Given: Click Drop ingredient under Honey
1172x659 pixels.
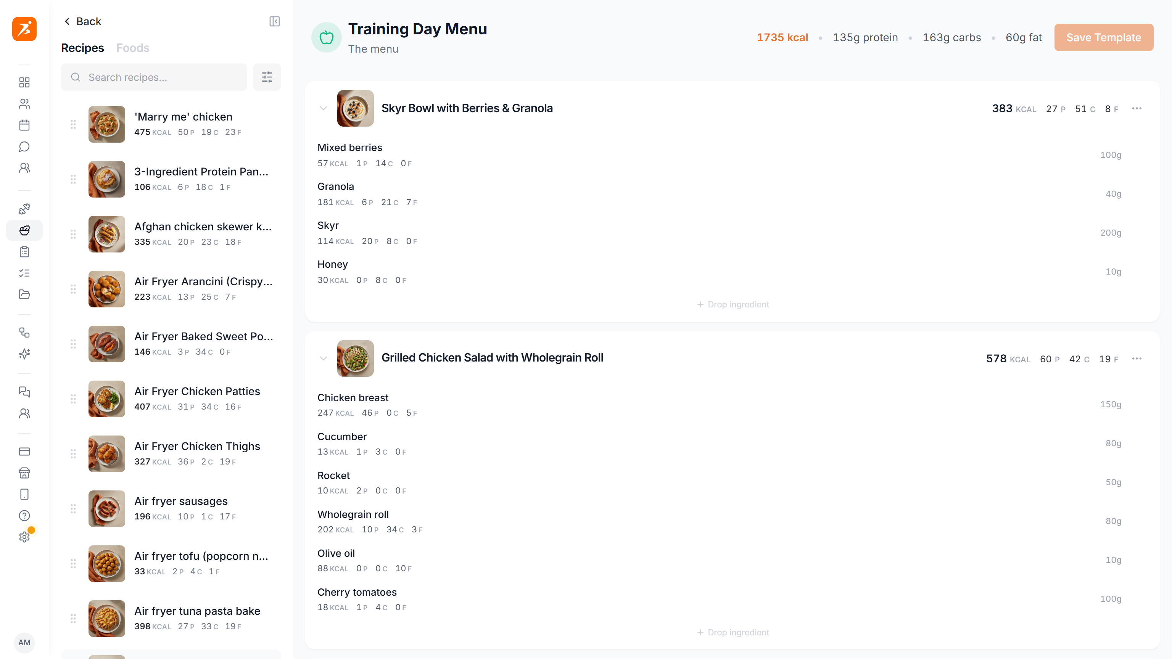Looking at the screenshot, I should [732, 304].
